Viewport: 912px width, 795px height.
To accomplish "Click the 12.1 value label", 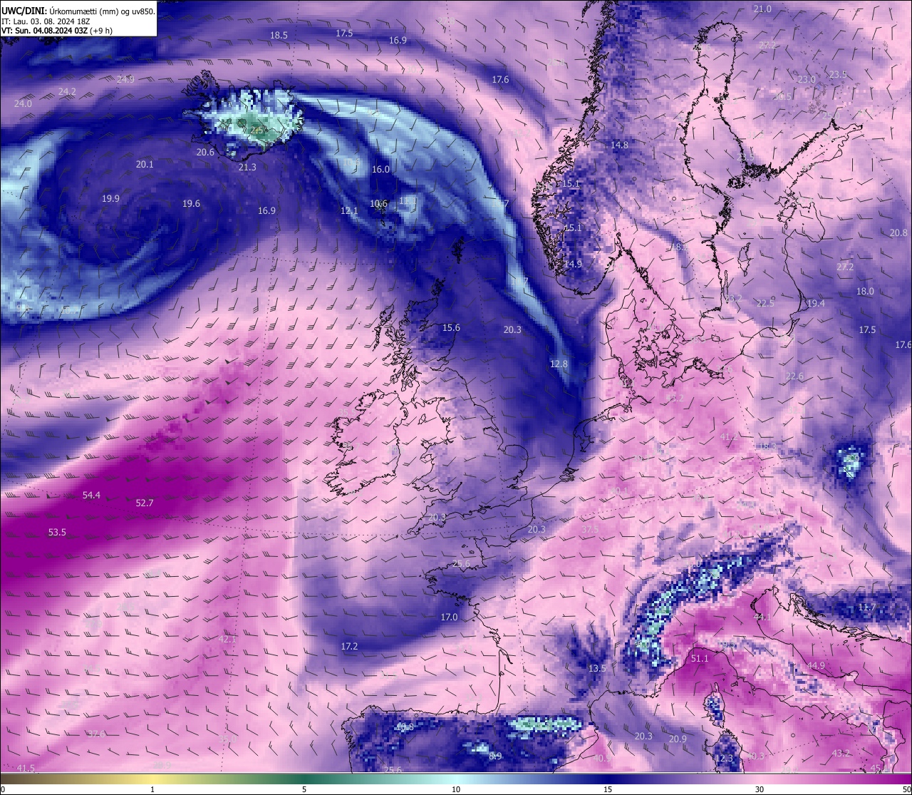I will [x=349, y=211].
